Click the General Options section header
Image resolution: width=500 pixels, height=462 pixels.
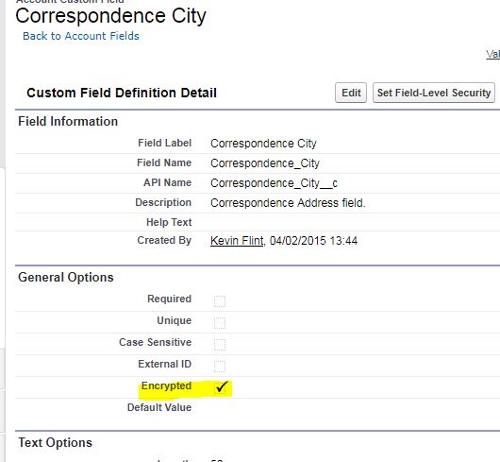[x=66, y=277]
